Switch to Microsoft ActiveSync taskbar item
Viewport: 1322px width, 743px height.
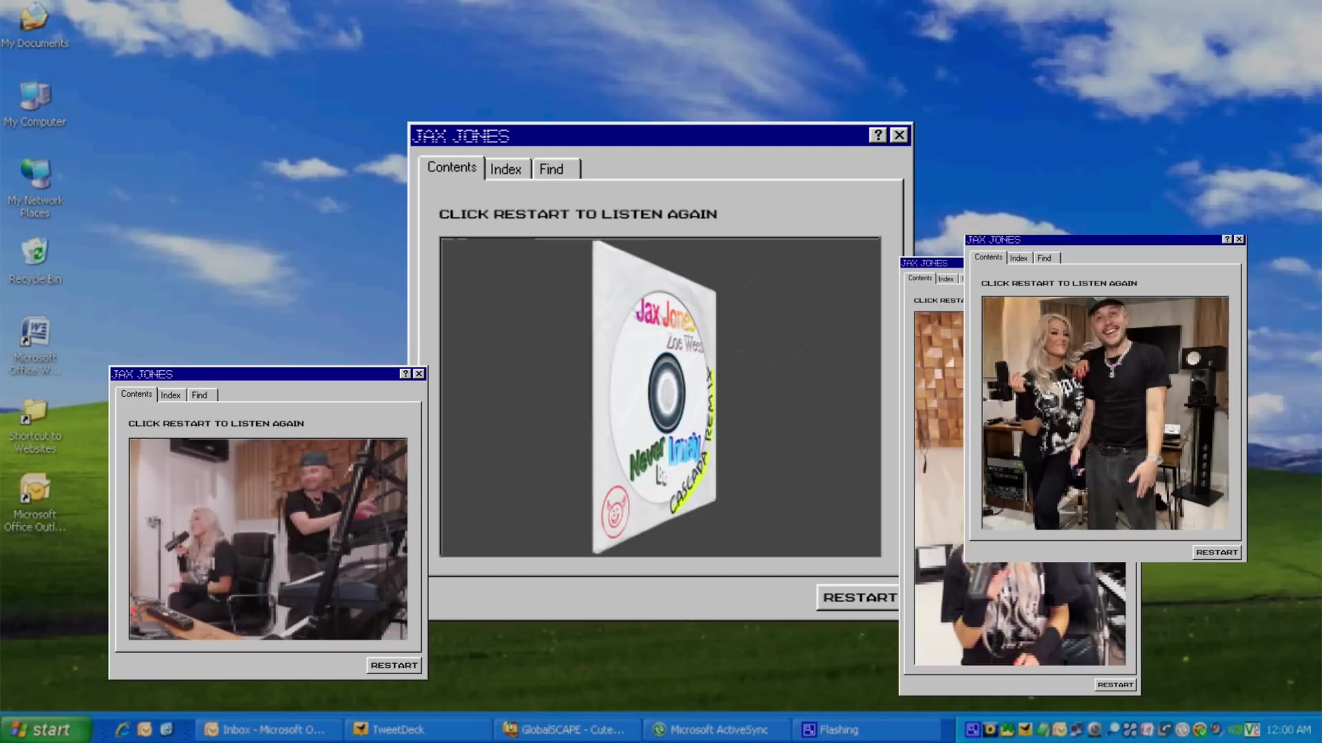[715, 729]
